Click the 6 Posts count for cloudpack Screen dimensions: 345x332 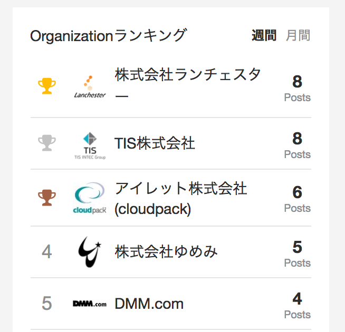[x=297, y=199]
